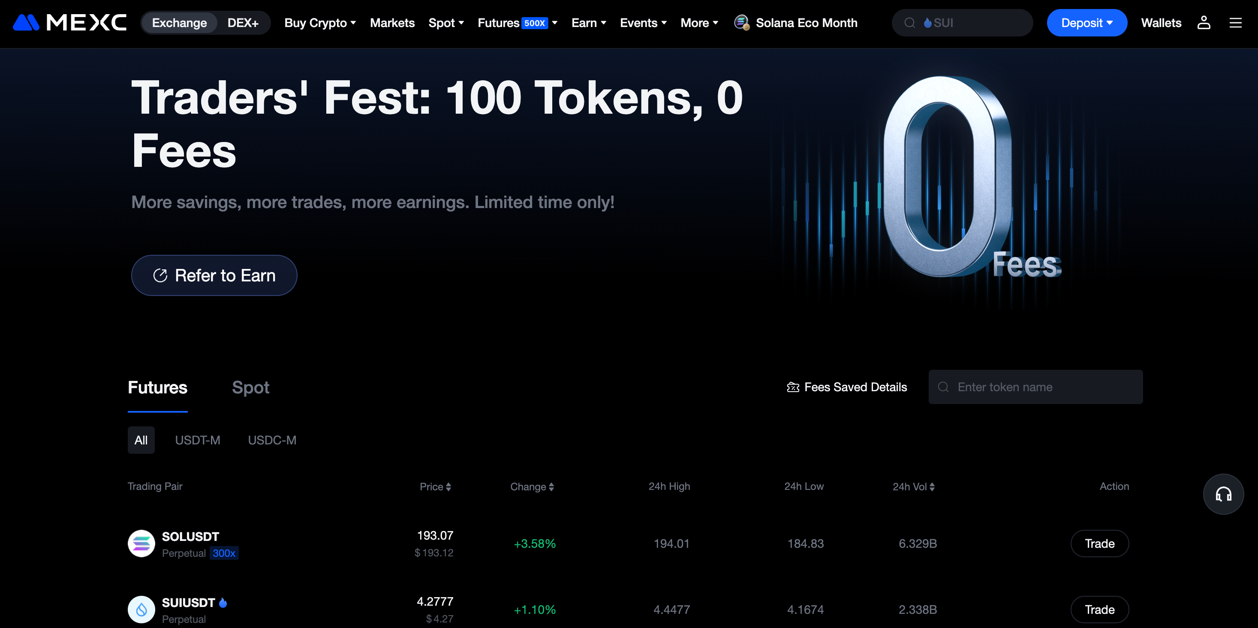The width and height of the screenshot is (1258, 628).
Task: Click the SOLUSDT coin icon
Action: (141, 543)
